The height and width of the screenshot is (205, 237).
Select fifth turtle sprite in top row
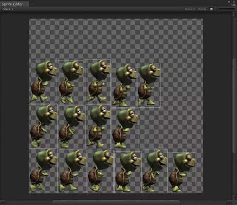[149, 85]
